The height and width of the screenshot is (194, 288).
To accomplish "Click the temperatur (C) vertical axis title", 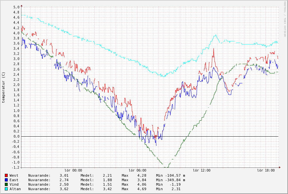I will click(x=4, y=87).
